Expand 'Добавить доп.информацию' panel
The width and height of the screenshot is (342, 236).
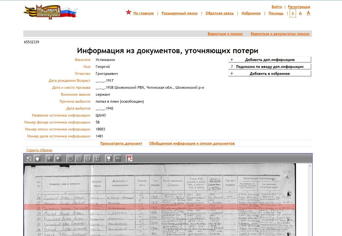coord(270,60)
